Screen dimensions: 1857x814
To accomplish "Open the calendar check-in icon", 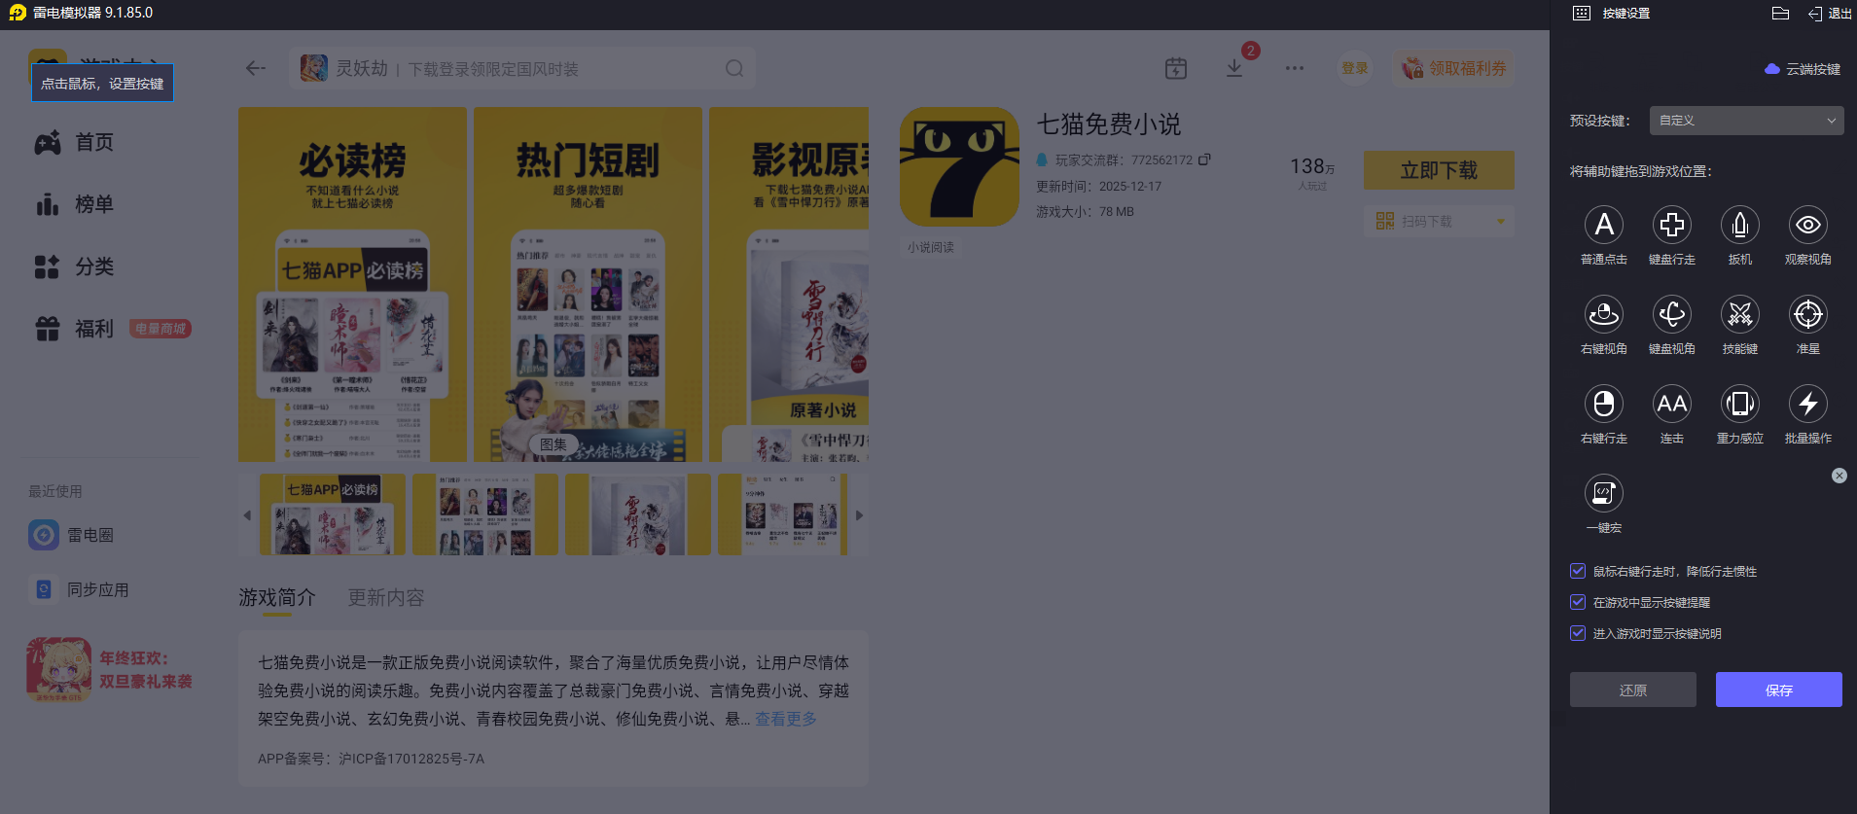I will pos(1176,68).
